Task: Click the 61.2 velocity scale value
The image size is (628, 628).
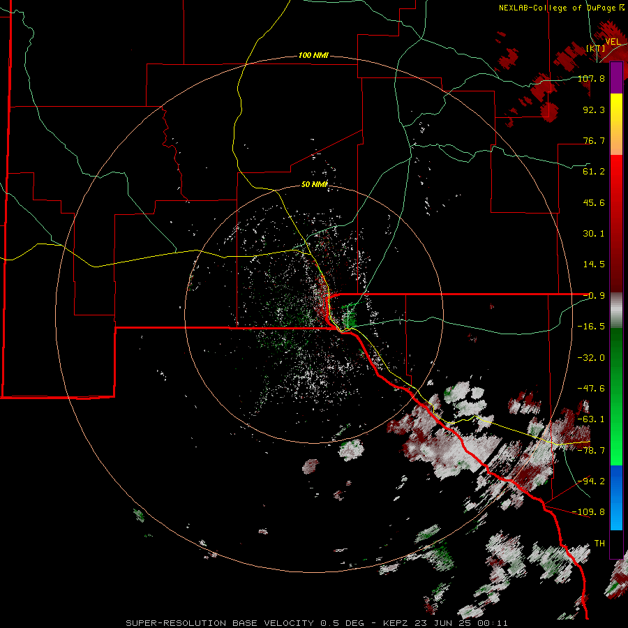Action: click(594, 172)
